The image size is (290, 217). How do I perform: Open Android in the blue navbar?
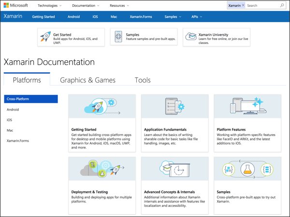(x=73, y=16)
